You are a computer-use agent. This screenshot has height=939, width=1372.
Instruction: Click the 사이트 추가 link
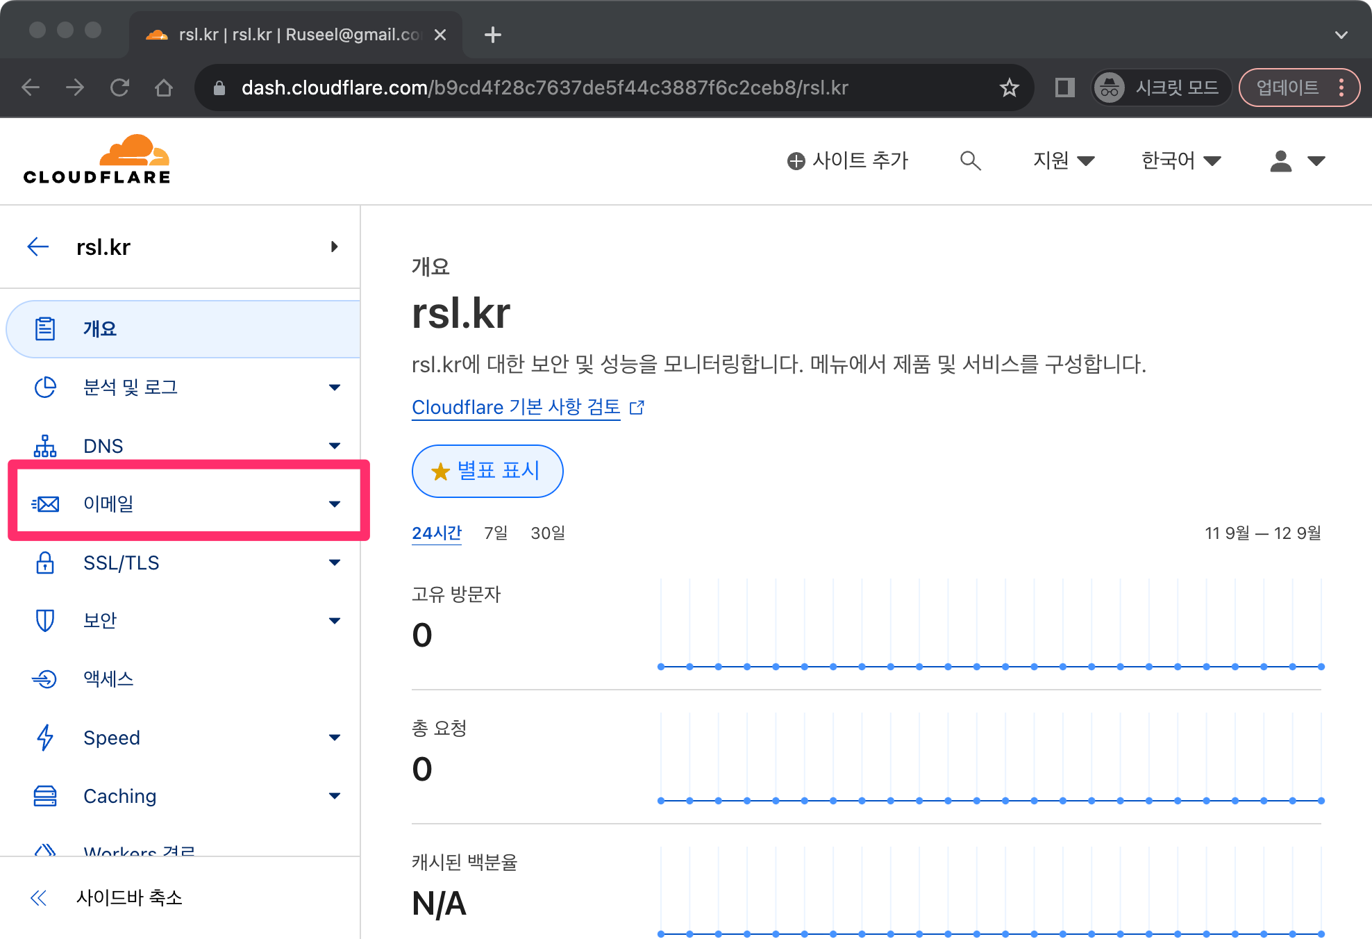click(x=848, y=161)
